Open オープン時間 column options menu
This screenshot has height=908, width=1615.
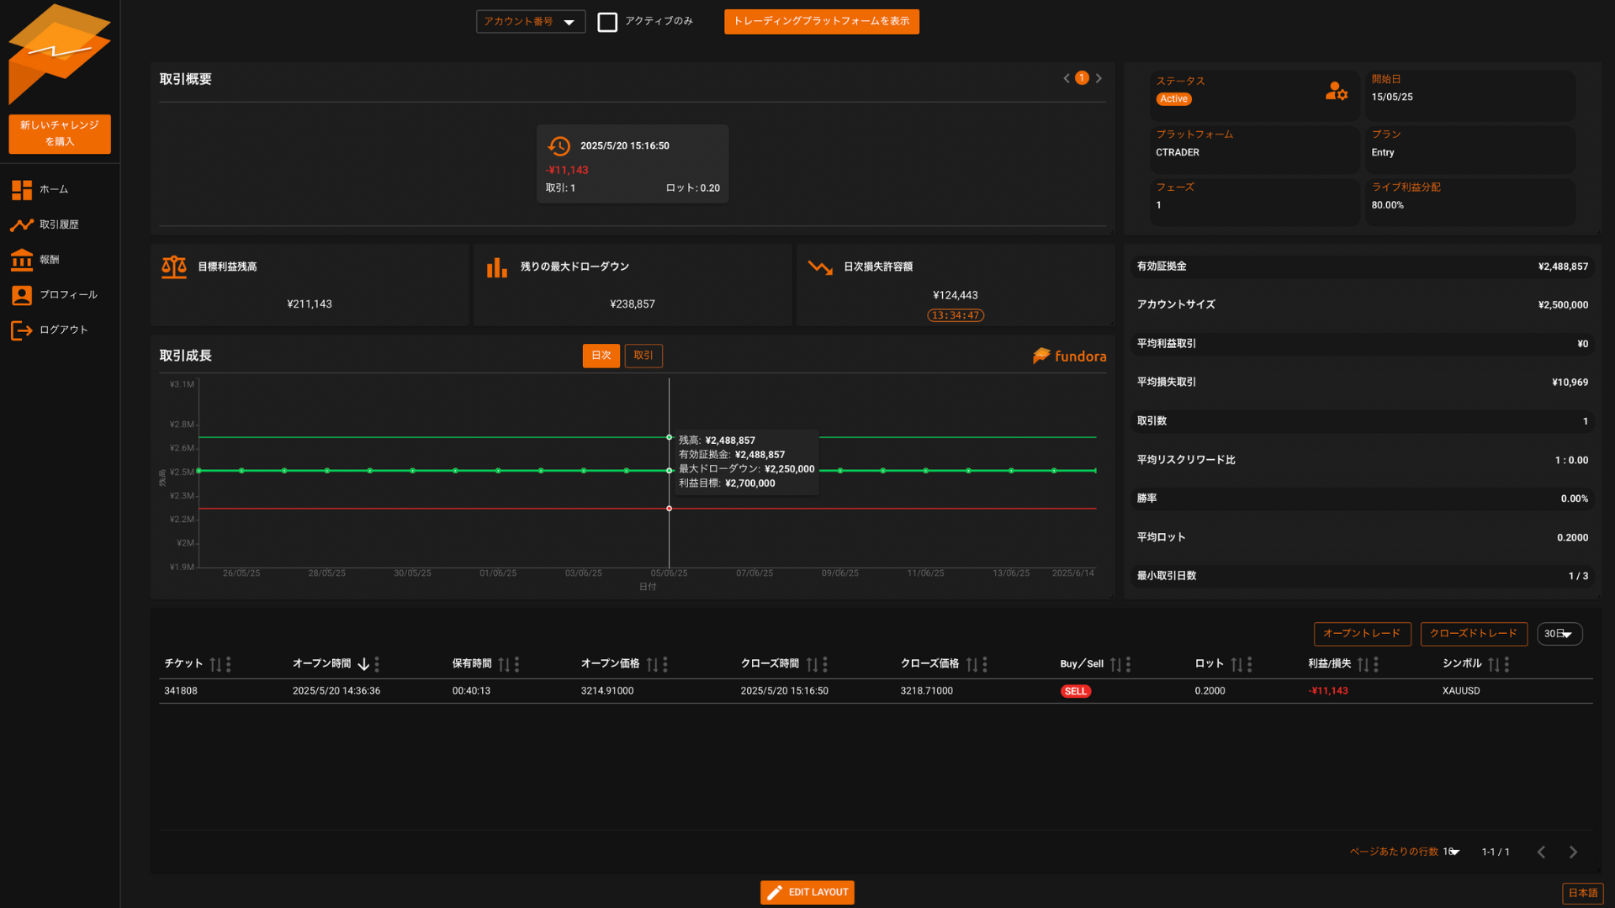pyautogui.click(x=377, y=665)
